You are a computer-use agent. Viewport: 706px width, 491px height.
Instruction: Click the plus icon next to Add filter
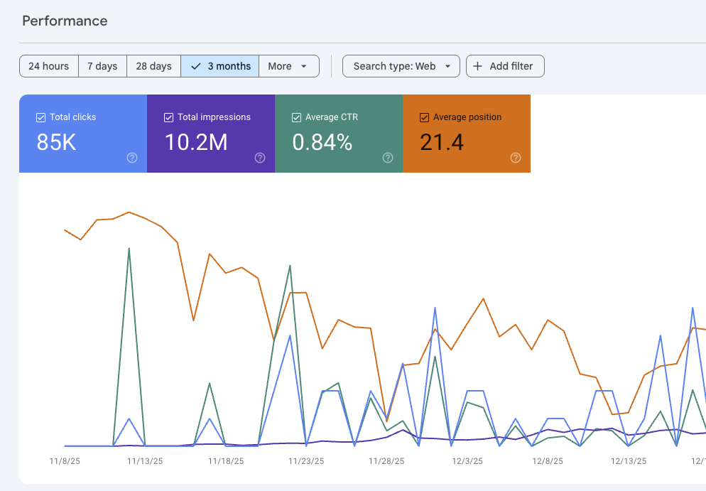point(477,66)
